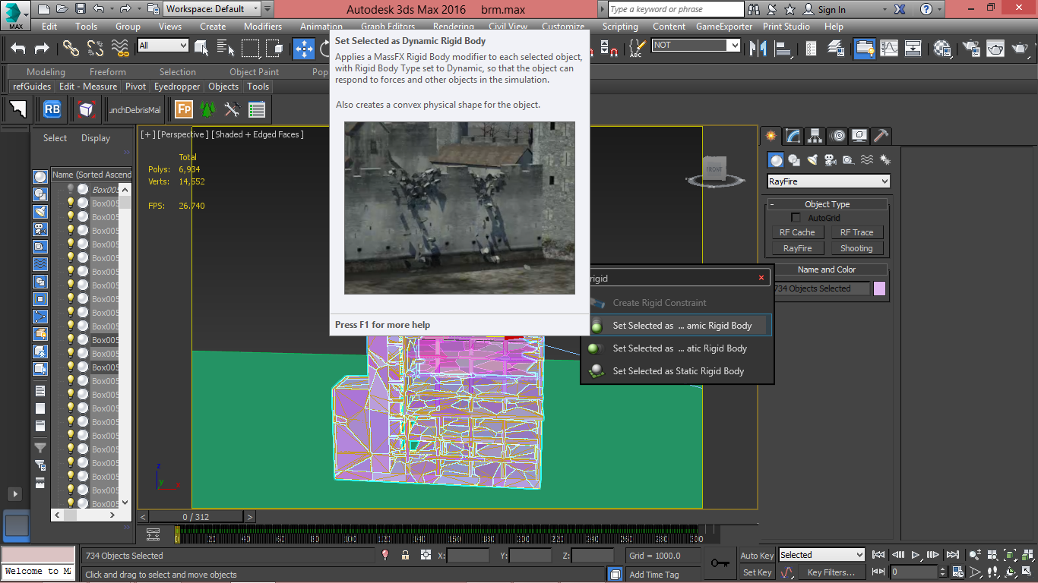Viewport: 1038px width, 583px height.
Task: Select the Lights category icon
Action: tap(812, 159)
